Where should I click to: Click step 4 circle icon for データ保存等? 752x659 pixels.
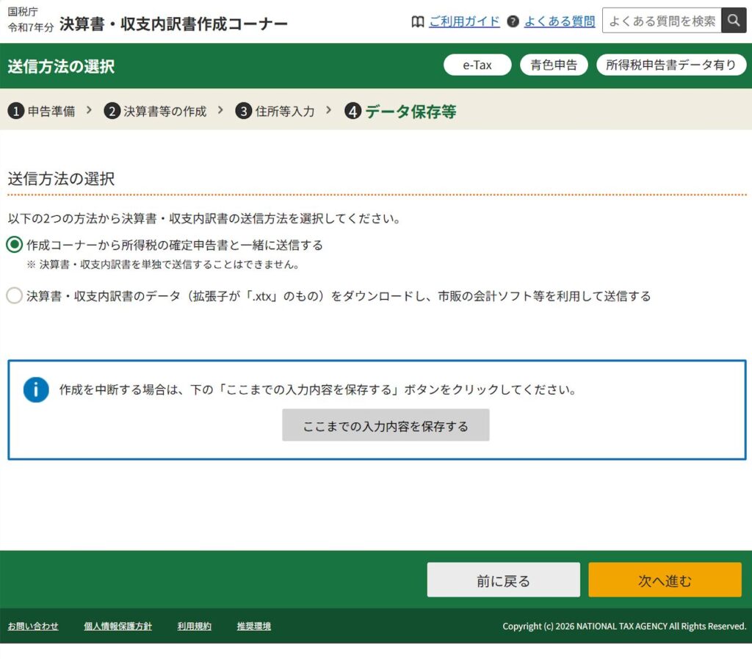pos(353,112)
